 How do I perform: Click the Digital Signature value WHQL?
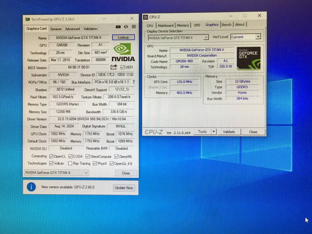(121, 126)
